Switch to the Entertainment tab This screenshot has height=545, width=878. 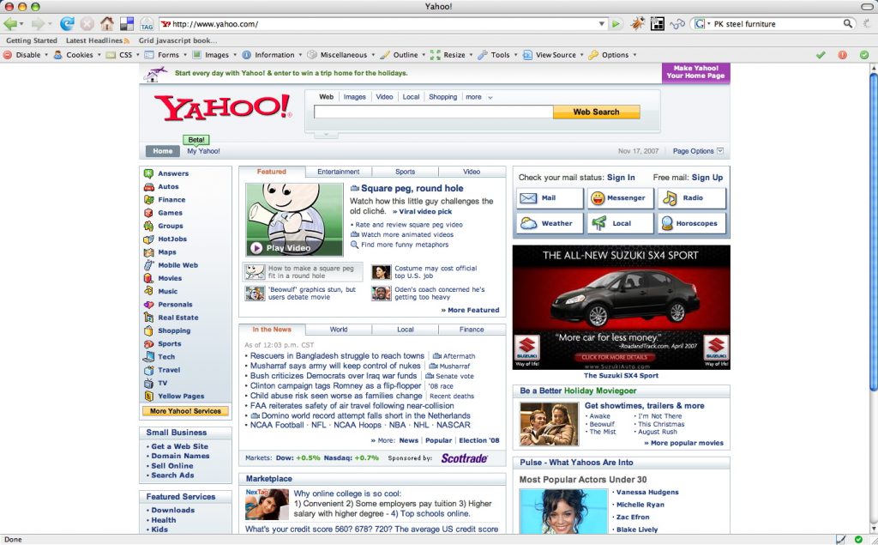tap(338, 172)
